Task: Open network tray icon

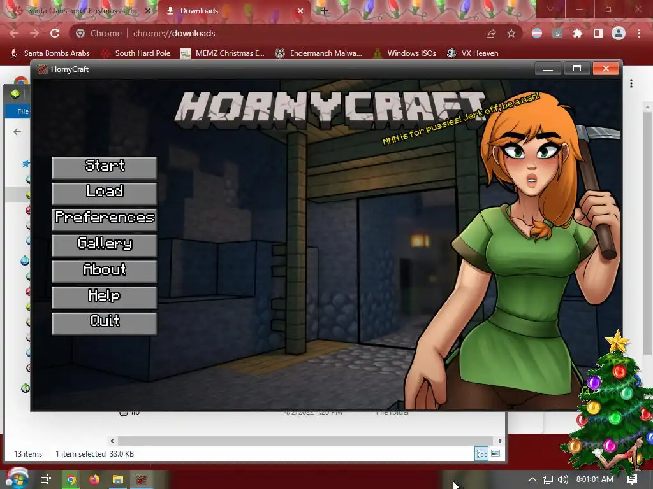Action: coord(547,479)
